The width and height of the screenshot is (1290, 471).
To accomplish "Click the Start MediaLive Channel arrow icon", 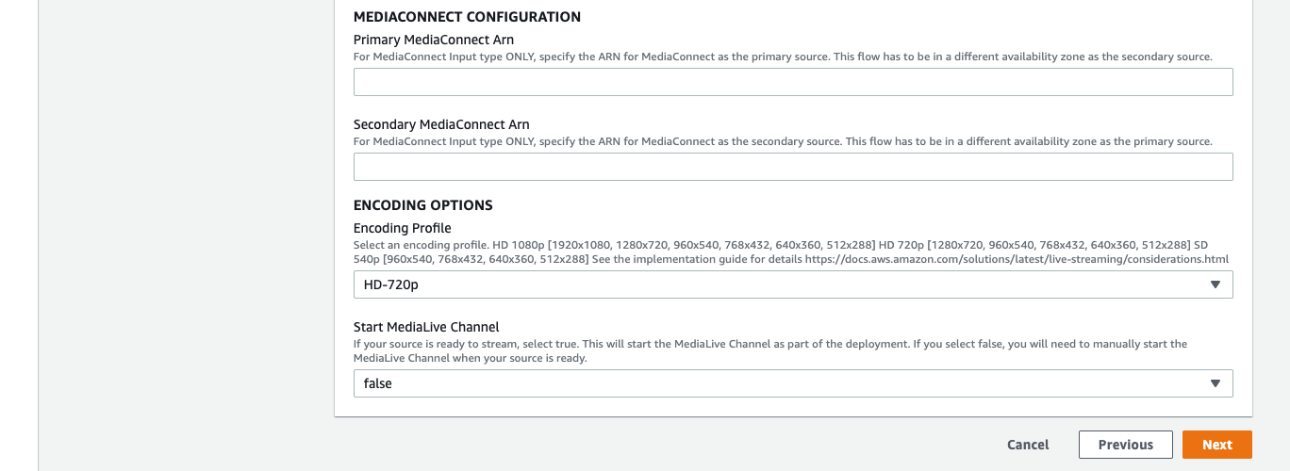I will click(x=1216, y=383).
